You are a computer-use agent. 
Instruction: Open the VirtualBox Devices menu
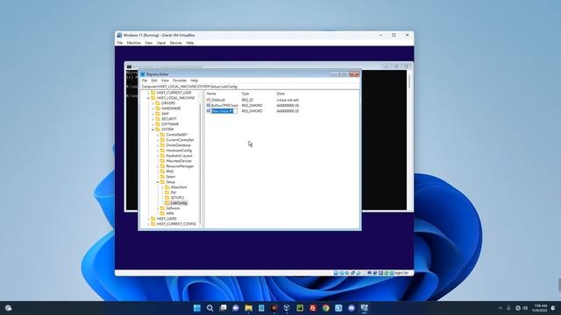click(x=175, y=43)
